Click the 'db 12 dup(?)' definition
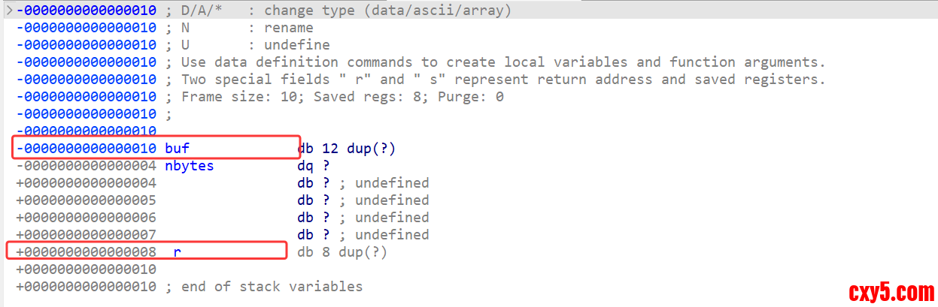938x307 pixels. 346,148
